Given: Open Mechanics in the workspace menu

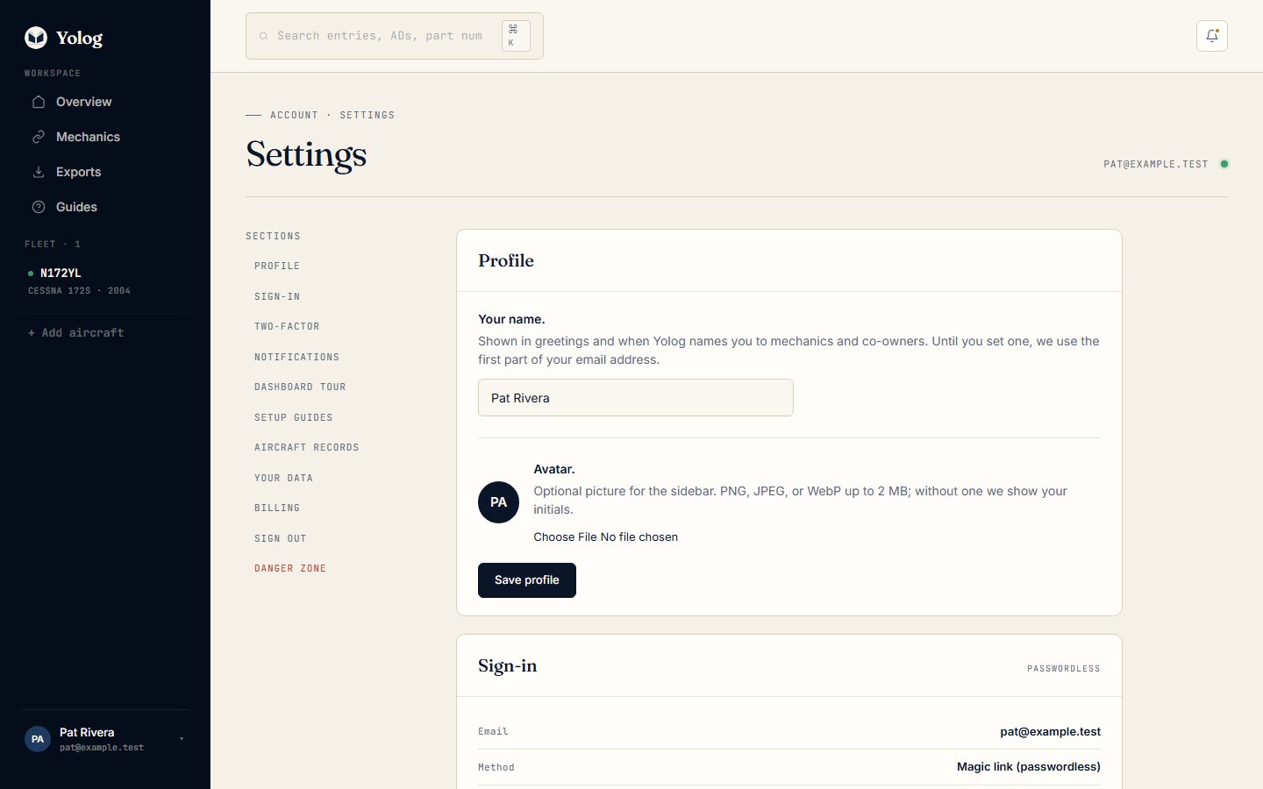Looking at the screenshot, I should (x=105, y=137).
